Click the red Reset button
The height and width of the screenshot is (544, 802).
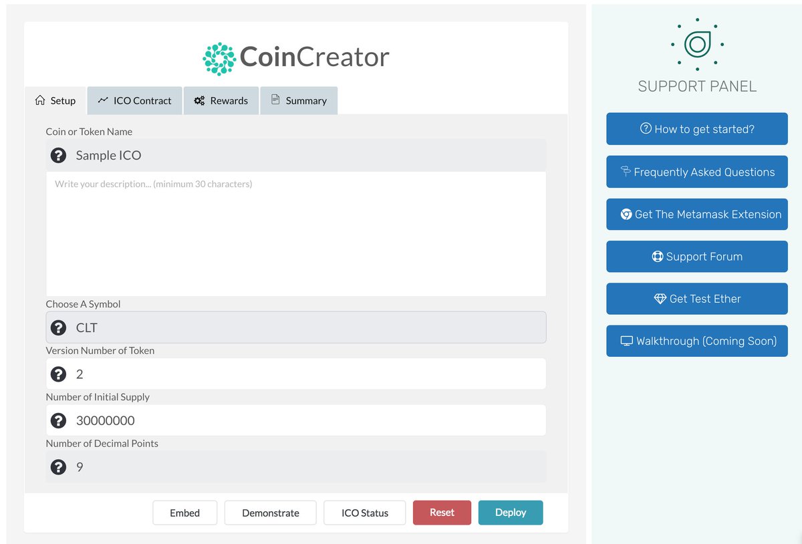442,513
